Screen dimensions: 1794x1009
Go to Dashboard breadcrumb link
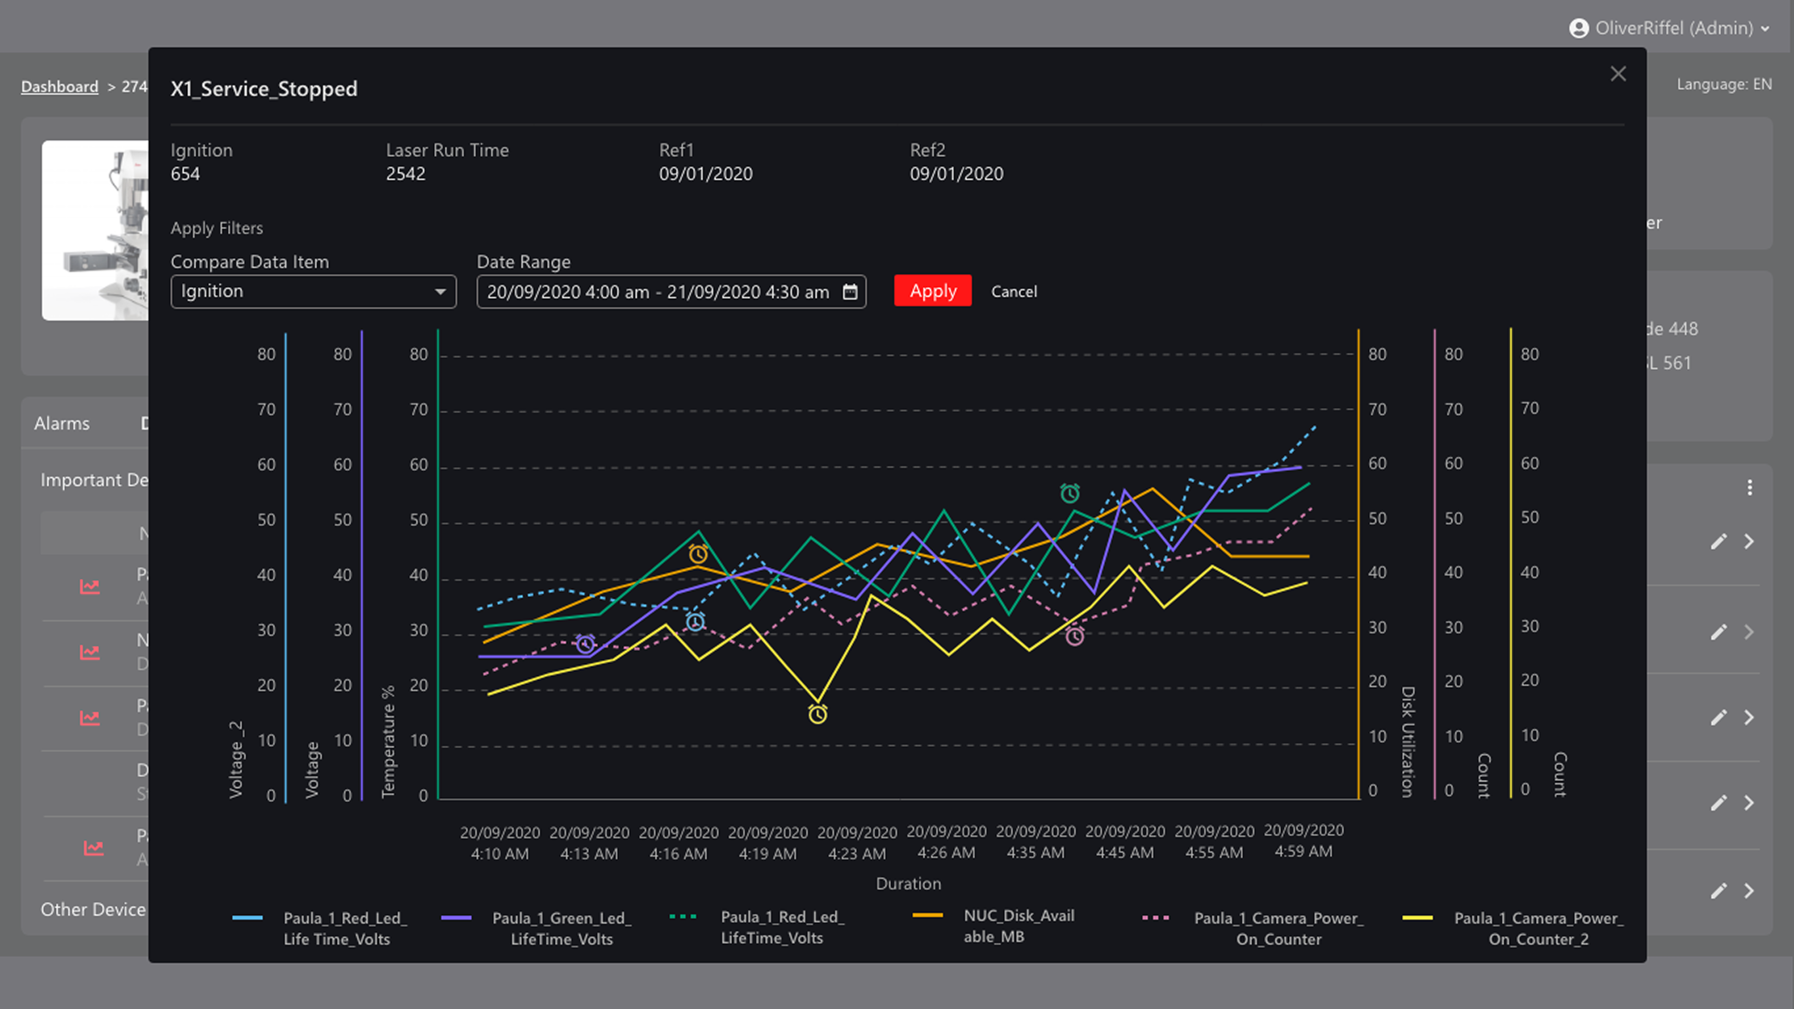pos(60,87)
